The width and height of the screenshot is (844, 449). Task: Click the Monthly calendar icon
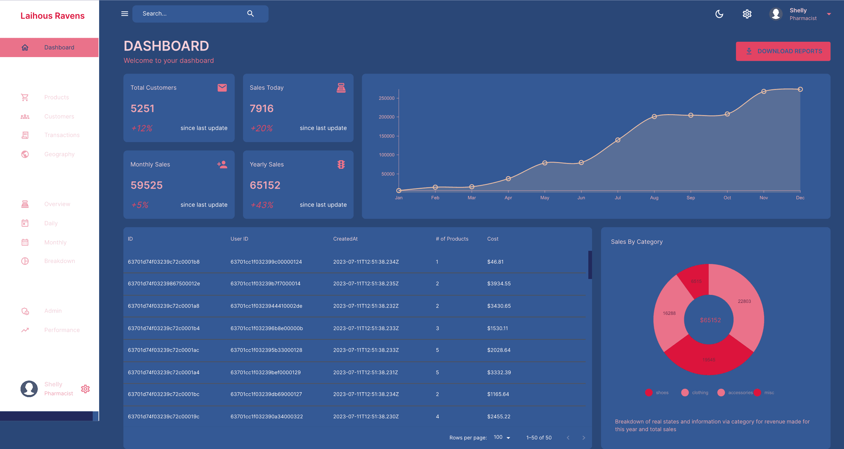click(25, 242)
